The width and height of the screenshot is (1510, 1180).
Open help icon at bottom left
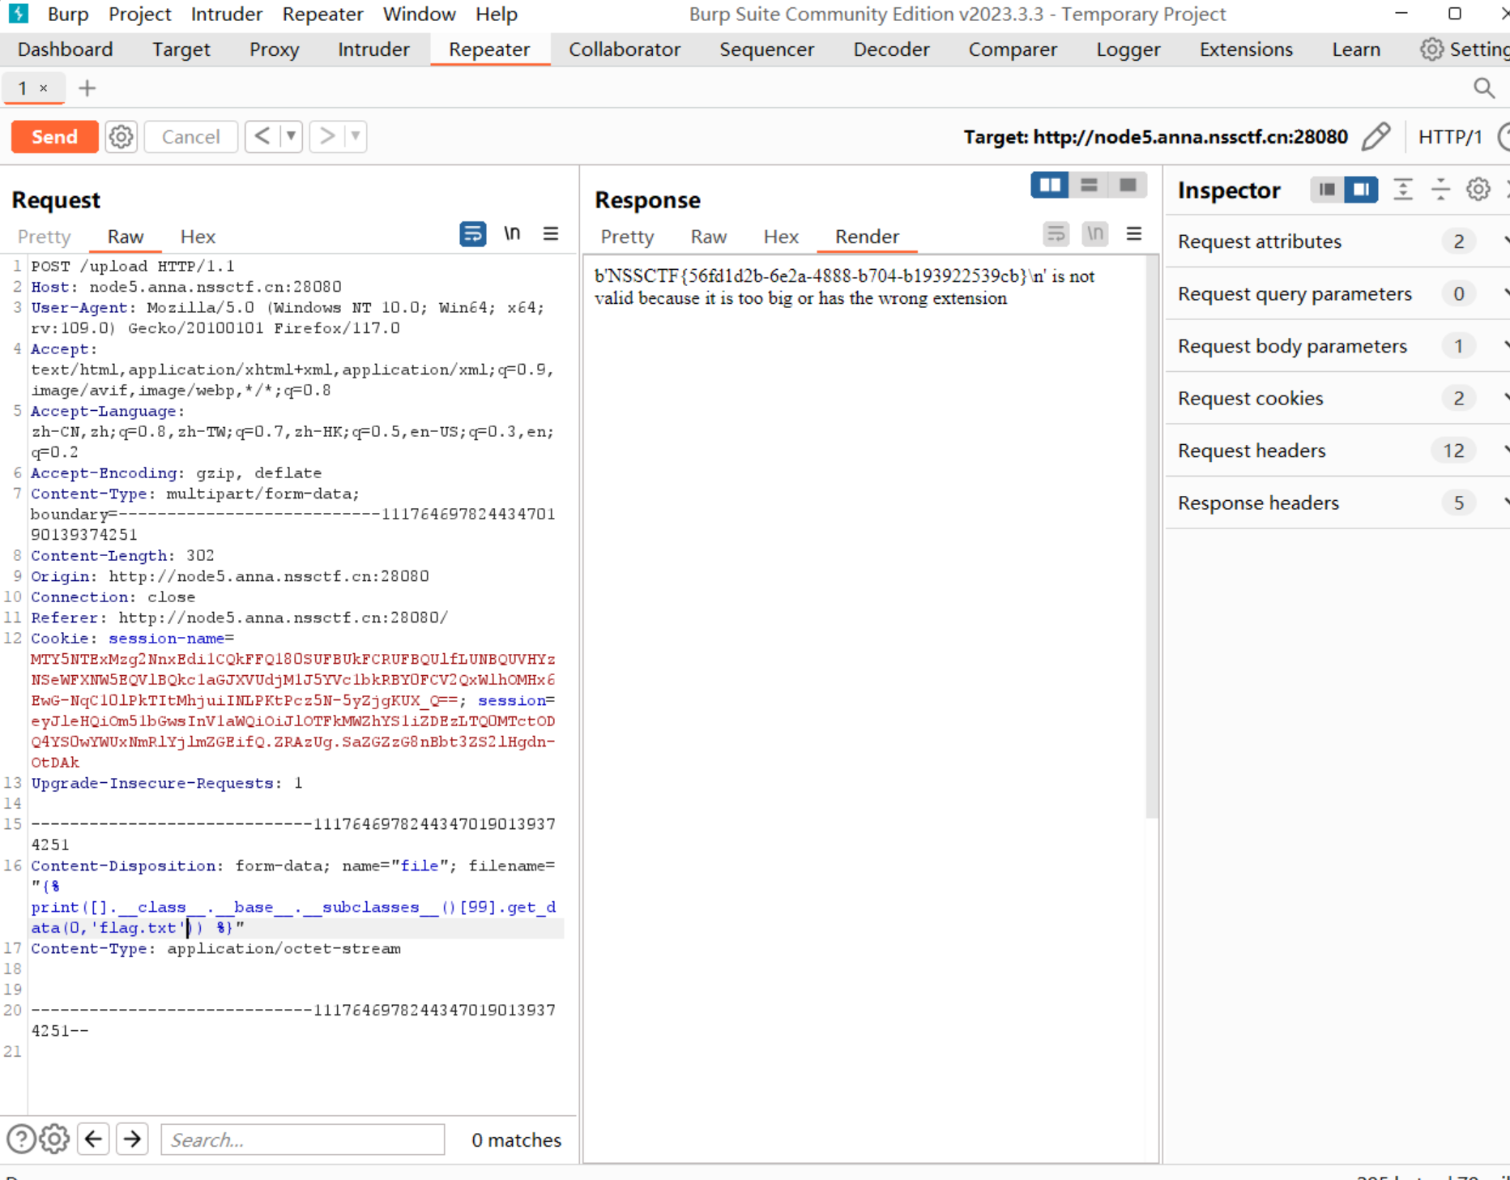[x=21, y=1139]
